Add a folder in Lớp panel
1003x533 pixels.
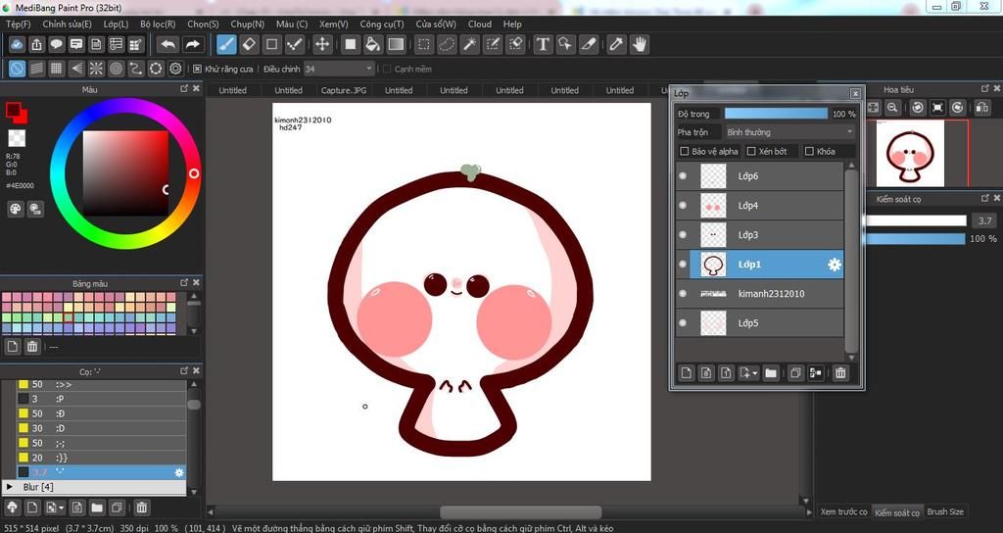coord(771,372)
